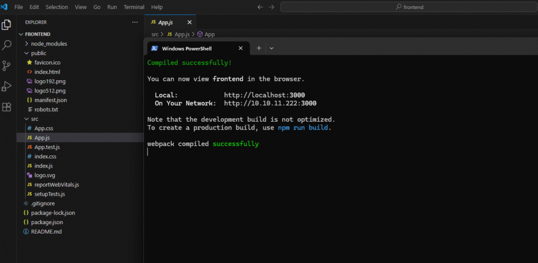Screen dimensions: 538x263
Task: Open the terminal profile dropdown arrow
Action: [x=272, y=48]
